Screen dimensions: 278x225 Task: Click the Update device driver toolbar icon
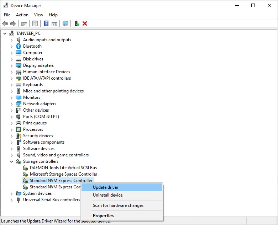pos(77,23)
